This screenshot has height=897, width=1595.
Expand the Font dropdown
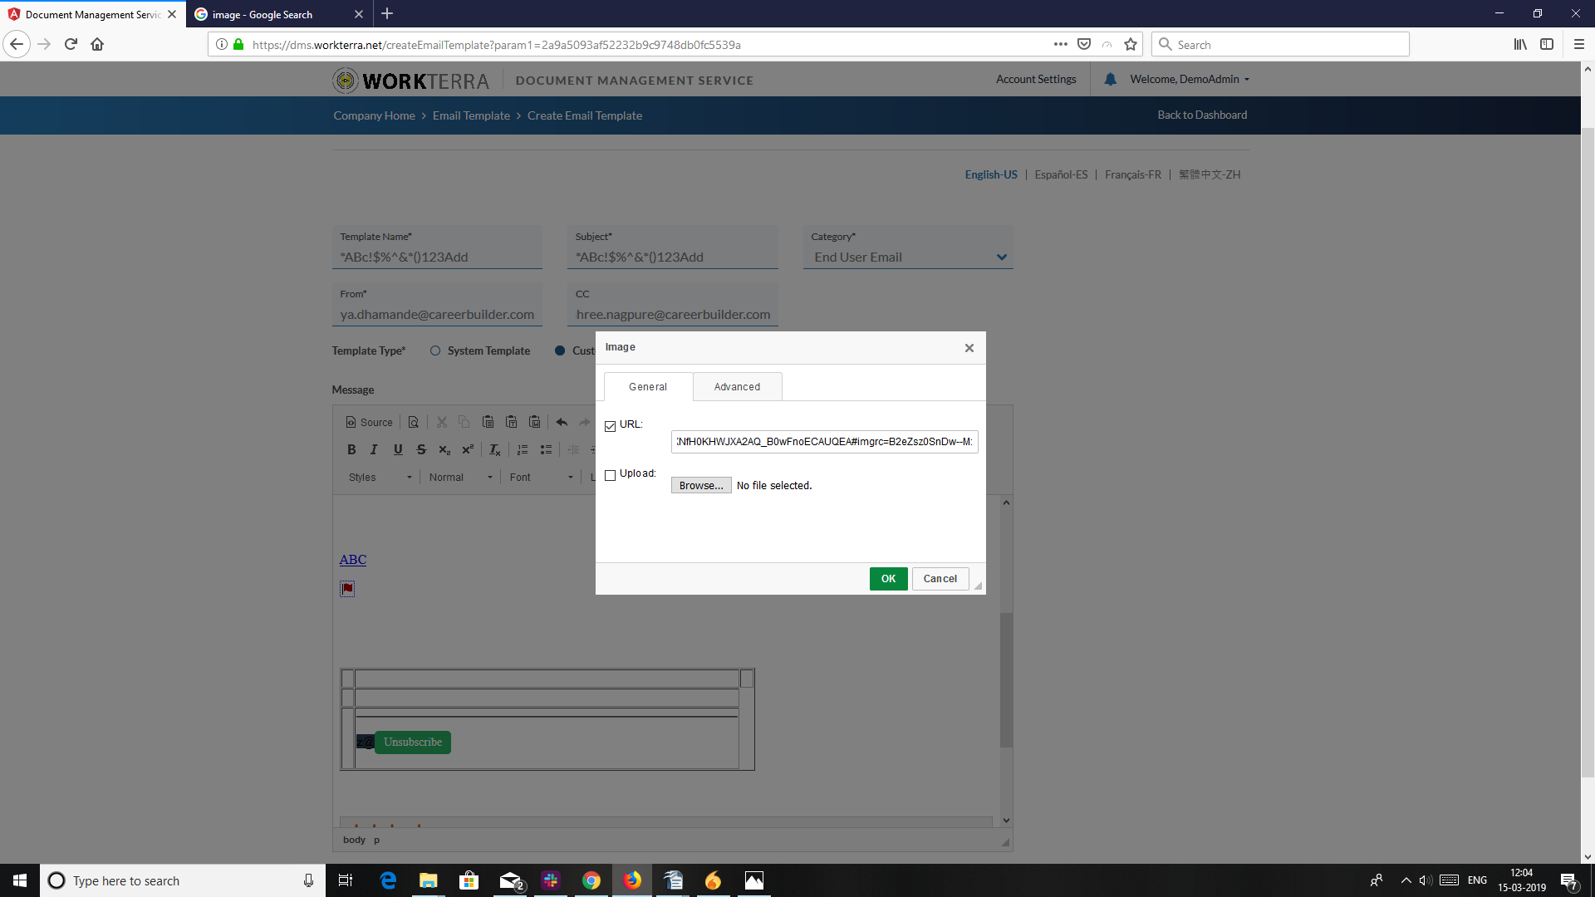click(x=541, y=477)
